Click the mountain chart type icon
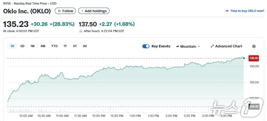 point(177,46)
